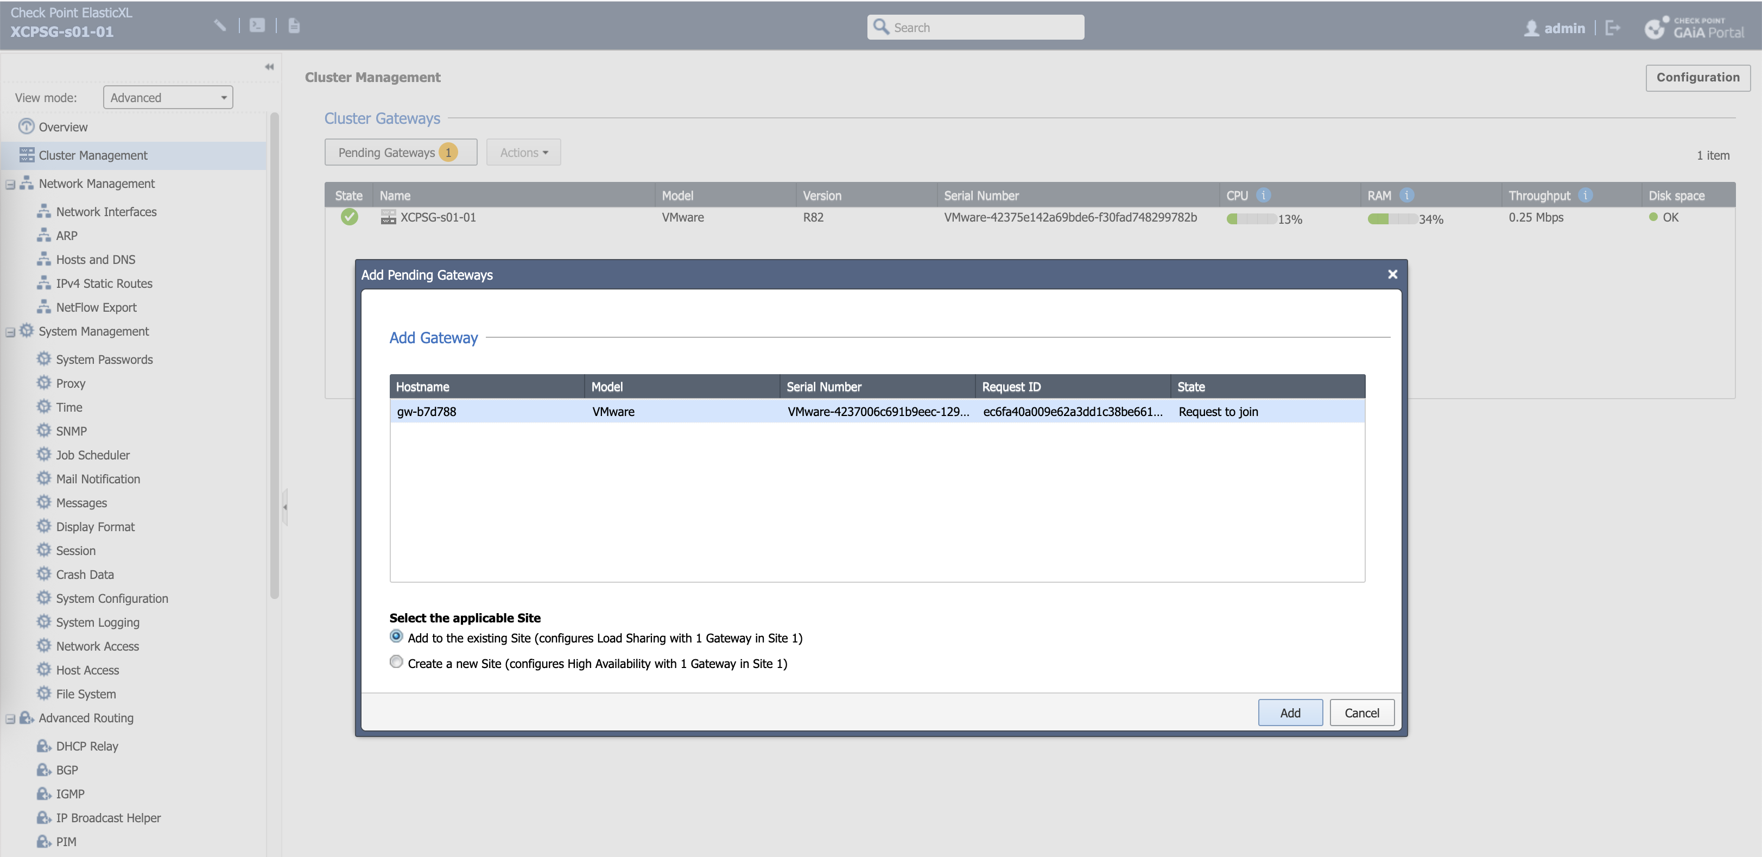Viewport: 1762px width, 857px height.
Task: Click the CPU usage progress bar
Action: [1250, 219]
